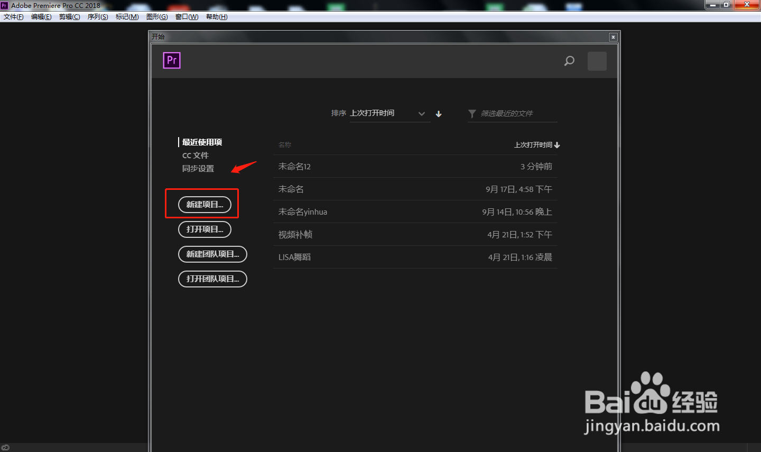Minimize the Premiere Pro window
The height and width of the screenshot is (452, 761).
coord(713,5)
